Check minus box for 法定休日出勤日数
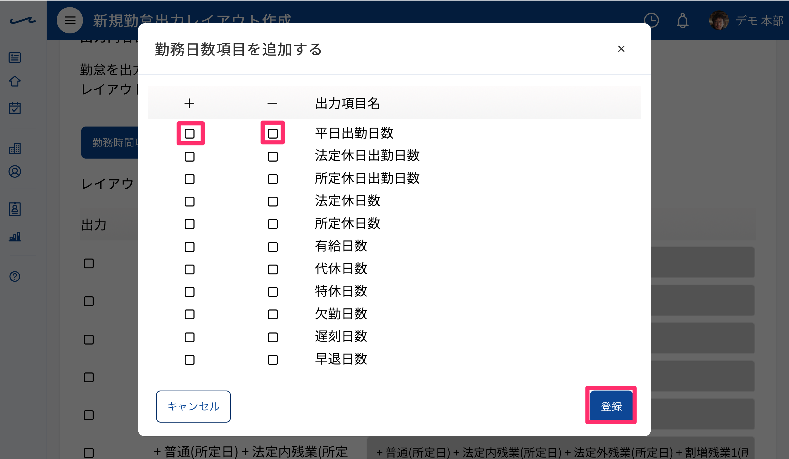 pyautogui.click(x=273, y=157)
